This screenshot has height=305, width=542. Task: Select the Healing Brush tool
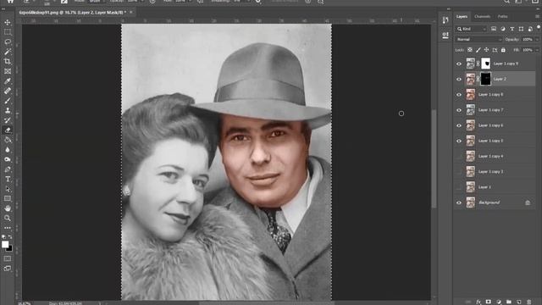tap(8, 91)
